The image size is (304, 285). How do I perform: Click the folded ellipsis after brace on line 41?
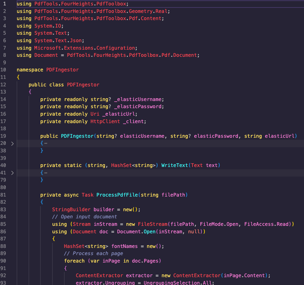click(x=46, y=173)
